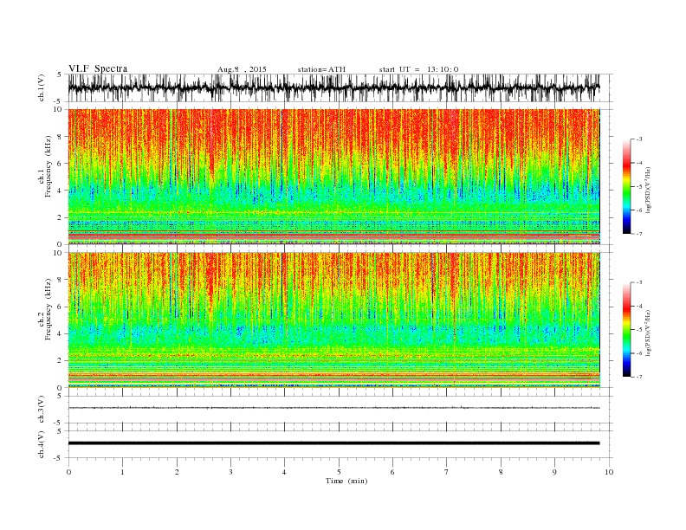Screen dimensions: 686x530
Task: Click time axis tick label "10" at bottom right
Action: coord(609,472)
